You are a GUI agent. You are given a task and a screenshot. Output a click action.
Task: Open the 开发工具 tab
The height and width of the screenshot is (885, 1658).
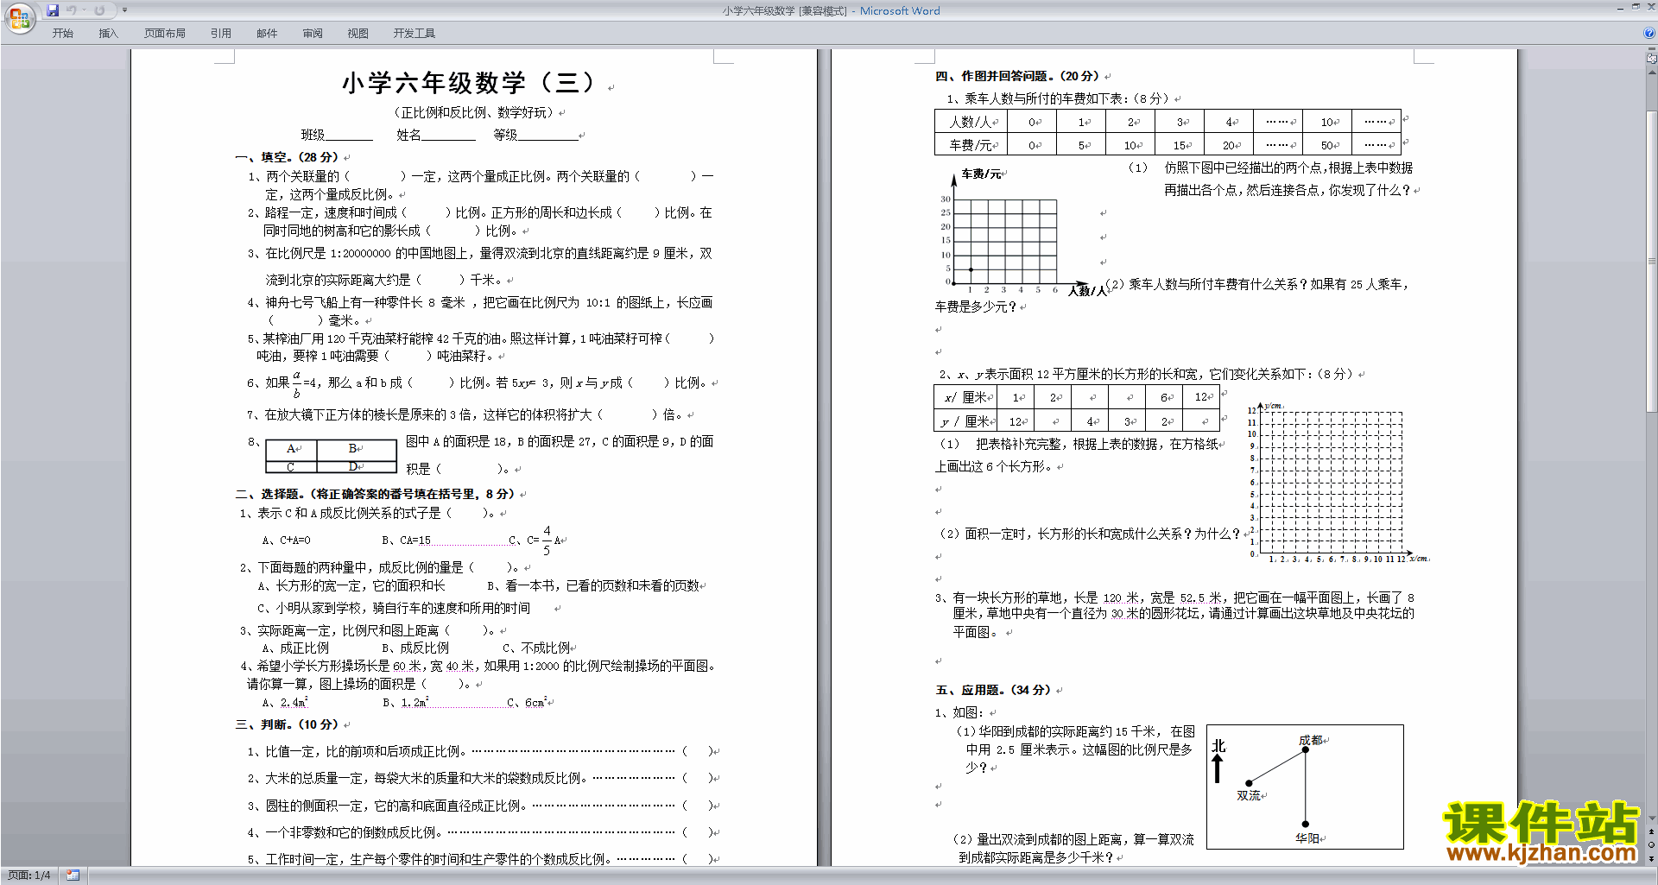414,34
